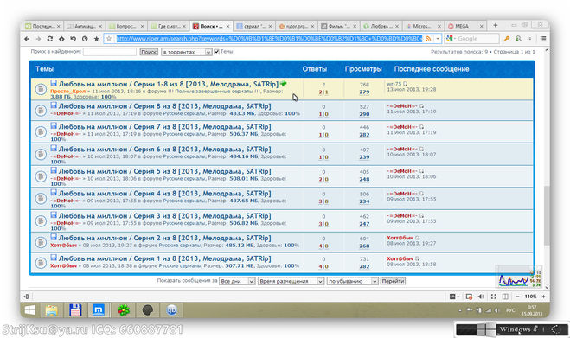Image resolution: width=570 pixels, height=338 pixels.
Task: Open the home page icon
Action: pyautogui.click(x=61, y=39)
